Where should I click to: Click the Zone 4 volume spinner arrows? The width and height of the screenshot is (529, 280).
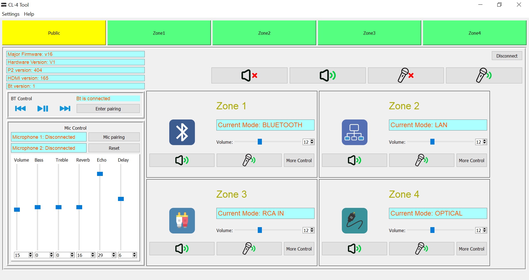(485, 230)
